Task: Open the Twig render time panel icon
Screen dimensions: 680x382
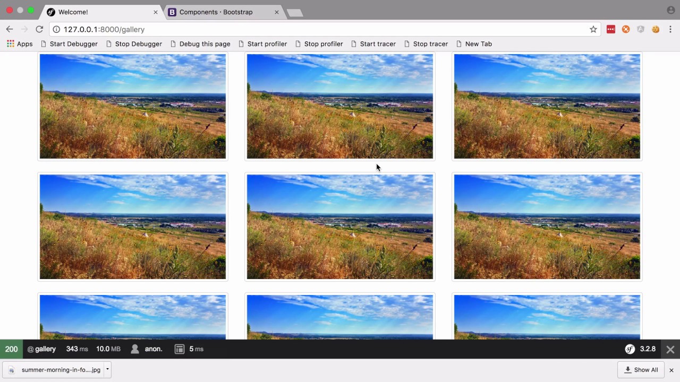Action: [x=180, y=349]
